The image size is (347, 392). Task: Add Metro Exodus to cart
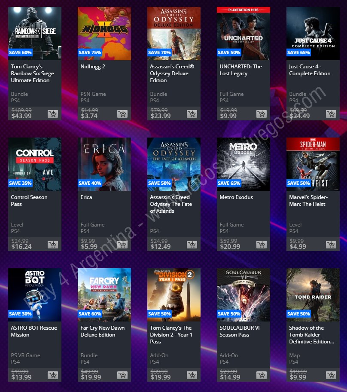[x=262, y=245]
